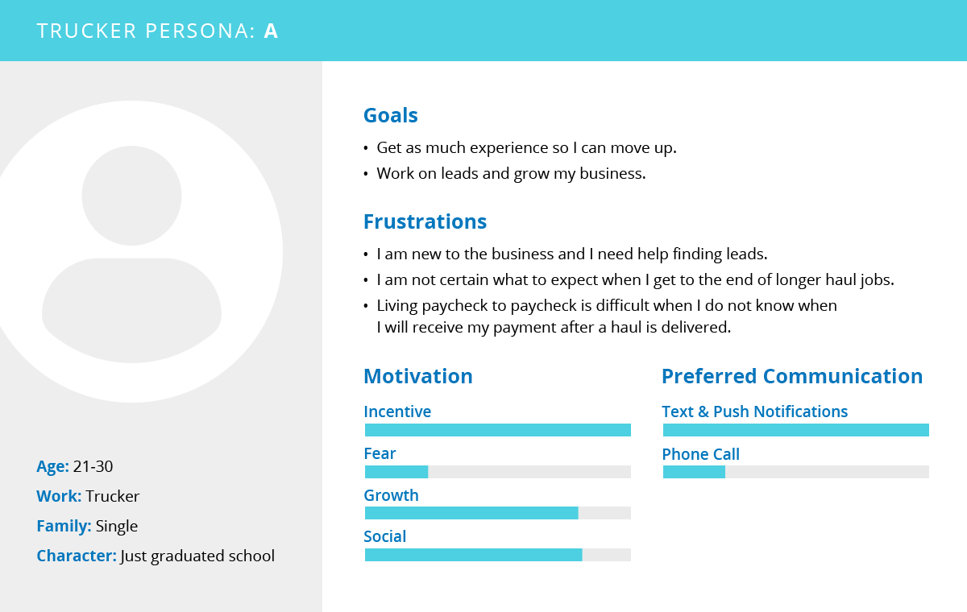Click the user avatar placeholder icon
Viewport: 967px width, 612px height.
click(x=131, y=252)
